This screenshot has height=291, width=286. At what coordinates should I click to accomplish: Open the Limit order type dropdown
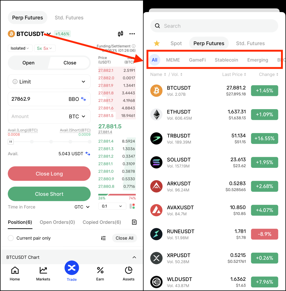[49, 82]
